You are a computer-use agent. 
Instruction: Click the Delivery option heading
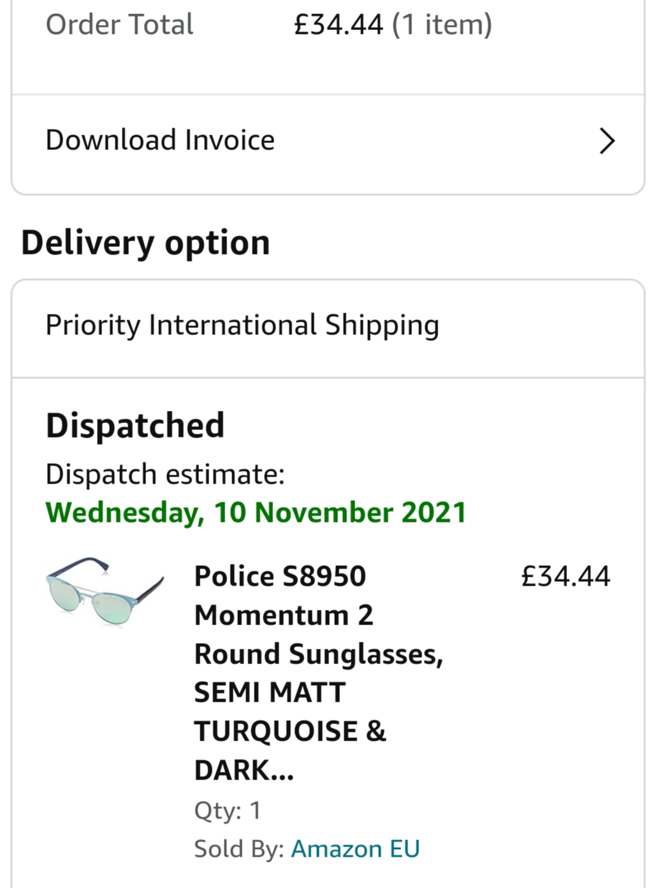[145, 243]
